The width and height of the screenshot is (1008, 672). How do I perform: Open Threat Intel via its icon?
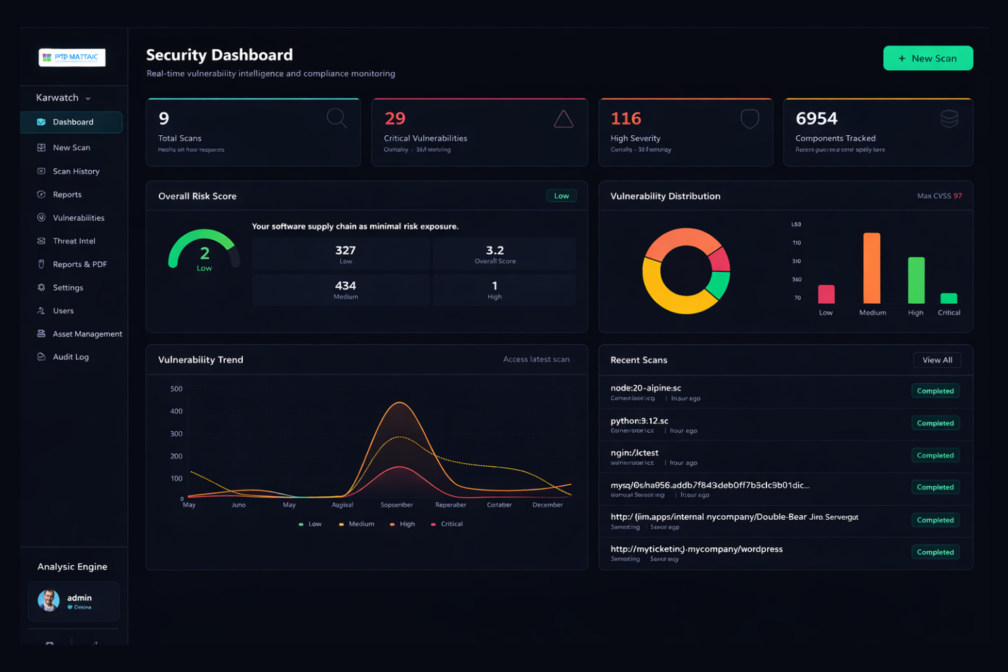click(41, 241)
